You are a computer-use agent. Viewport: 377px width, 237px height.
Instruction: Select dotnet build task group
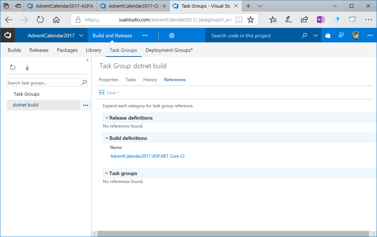(x=43, y=105)
